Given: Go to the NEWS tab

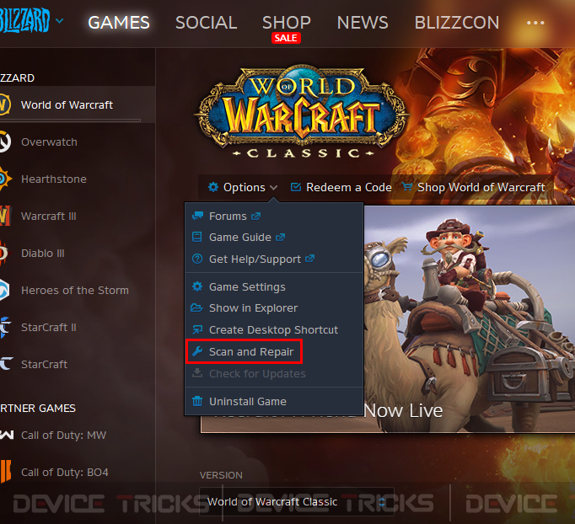Looking at the screenshot, I should pyautogui.click(x=363, y=23).
